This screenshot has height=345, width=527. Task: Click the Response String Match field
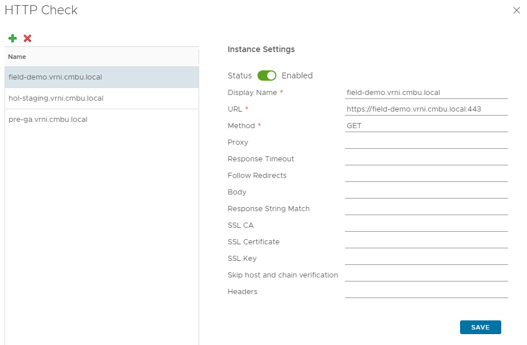click(426, 208)
